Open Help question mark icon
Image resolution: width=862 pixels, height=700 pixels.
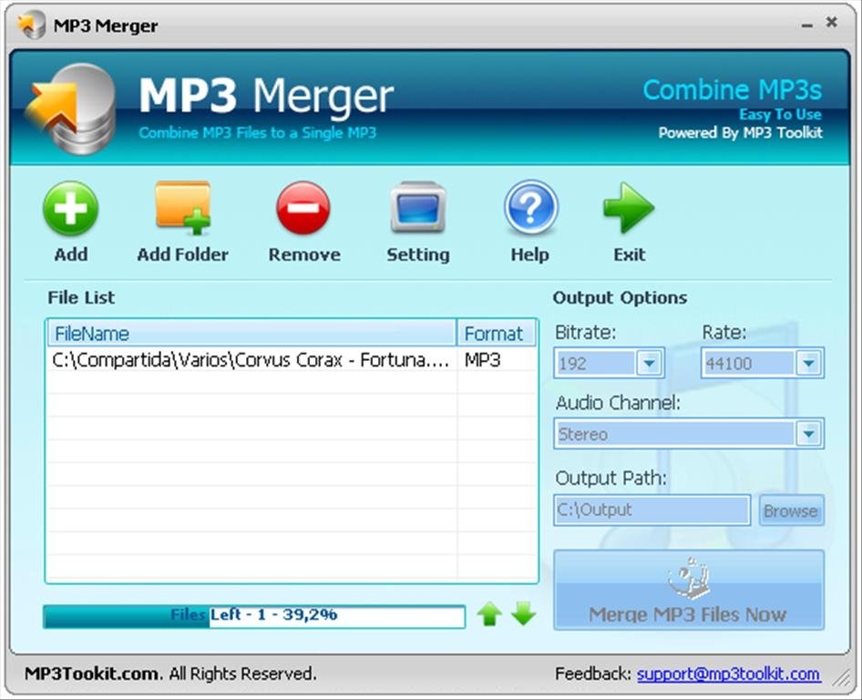pos(530,208)
